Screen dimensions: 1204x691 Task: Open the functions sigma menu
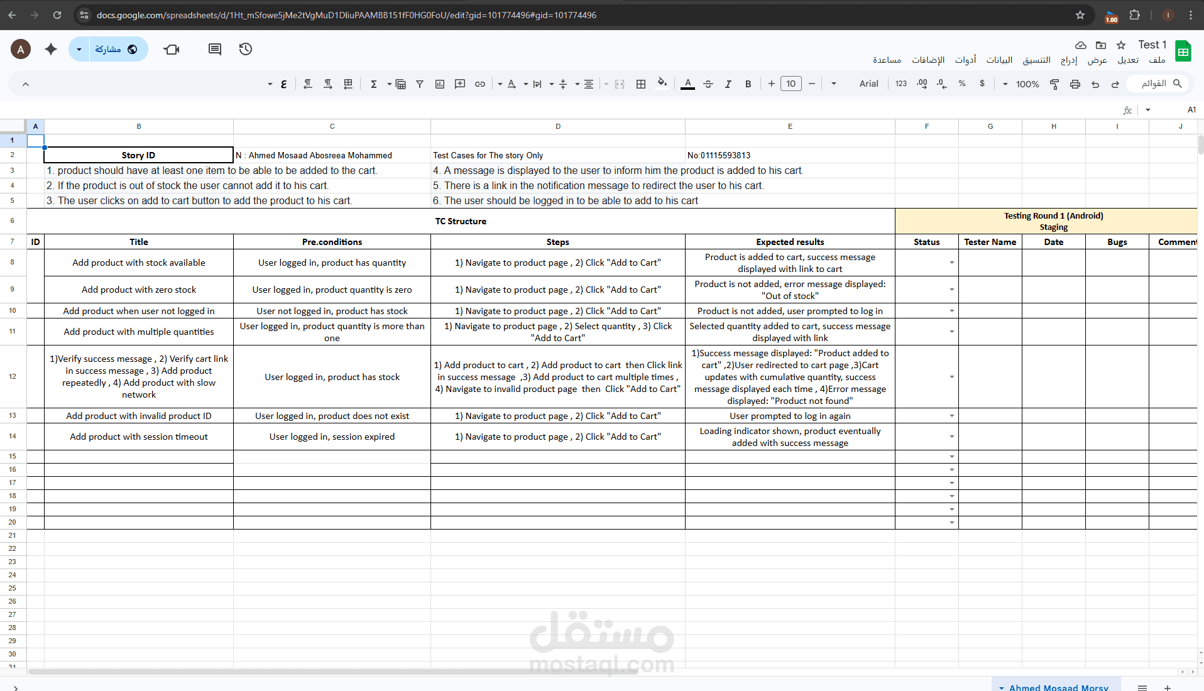coord(374,84)
